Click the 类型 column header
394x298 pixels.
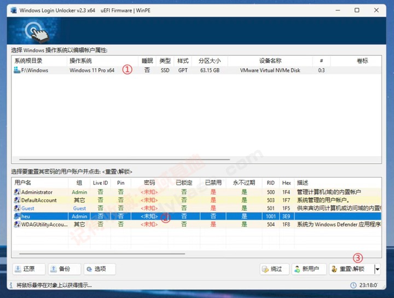point(165,61)
